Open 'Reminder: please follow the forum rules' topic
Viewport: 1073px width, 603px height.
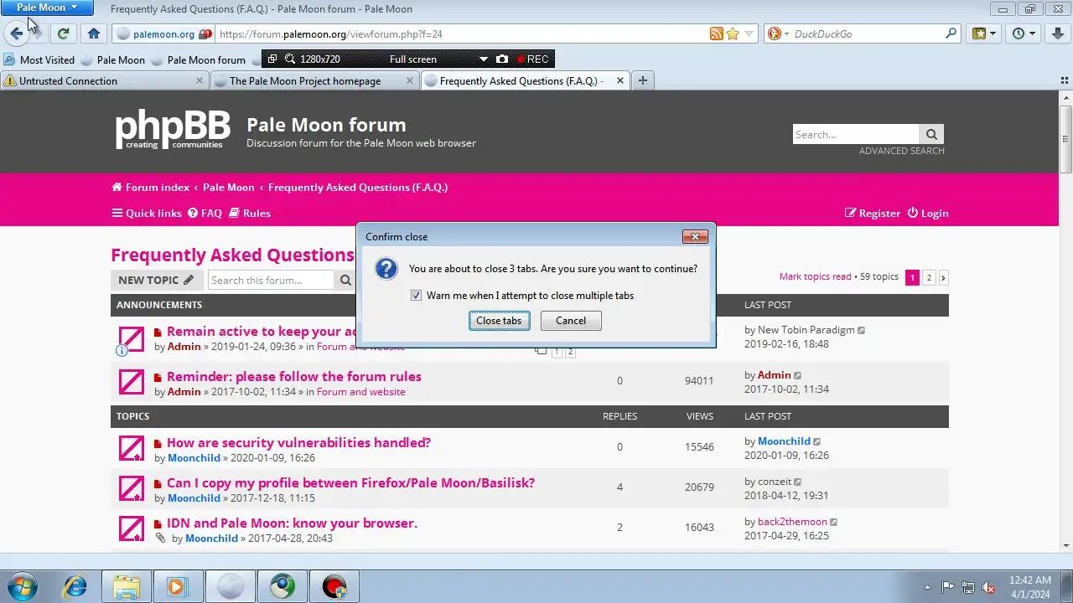294,377
